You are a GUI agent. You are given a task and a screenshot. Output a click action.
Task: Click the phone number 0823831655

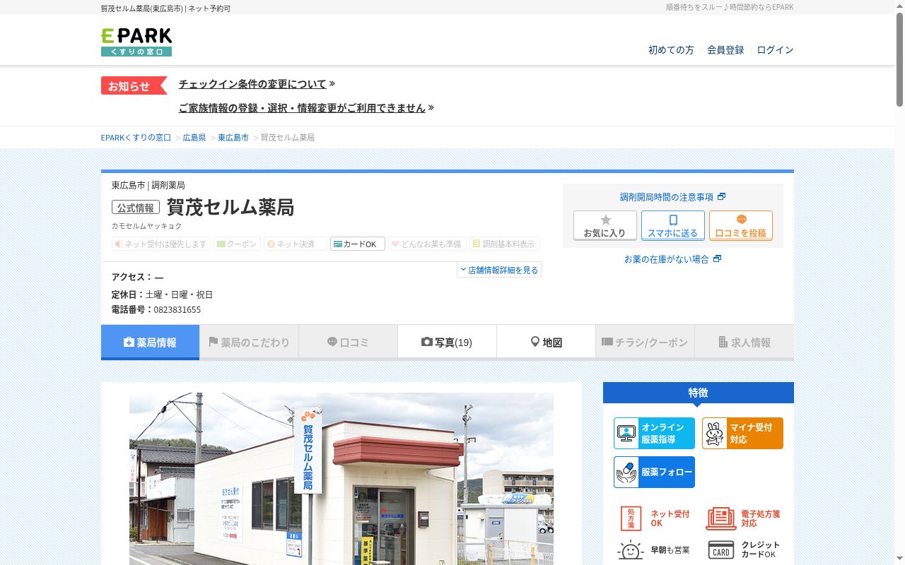coord(177,310)
